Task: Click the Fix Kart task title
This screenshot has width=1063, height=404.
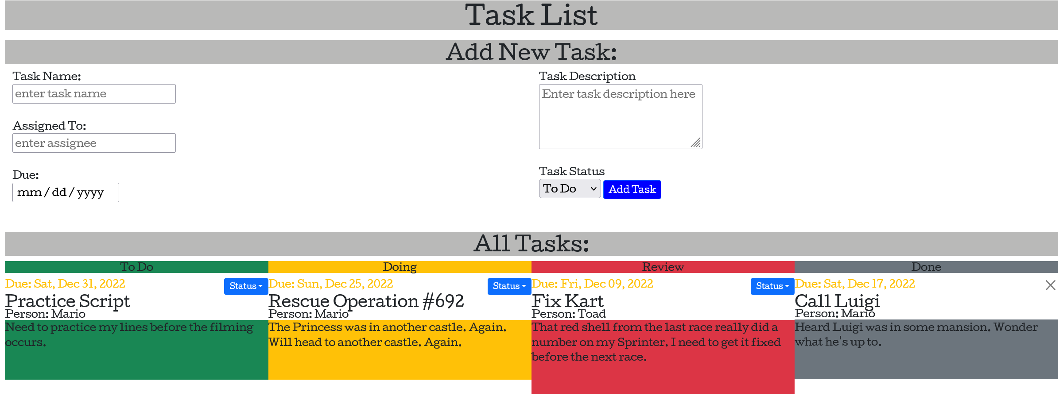Action: tap(567, 301)
